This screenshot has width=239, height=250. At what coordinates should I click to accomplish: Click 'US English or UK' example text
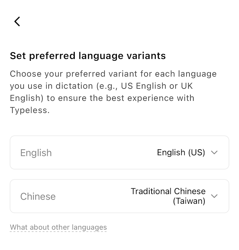pyautogui.click(x=157, y=86)
